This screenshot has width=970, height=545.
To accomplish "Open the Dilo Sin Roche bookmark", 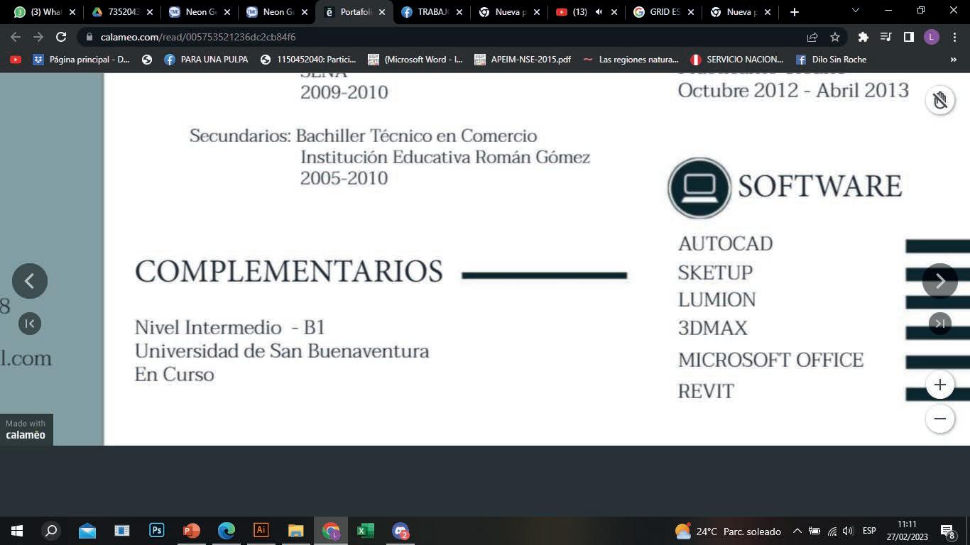I will tap(832, 60).
